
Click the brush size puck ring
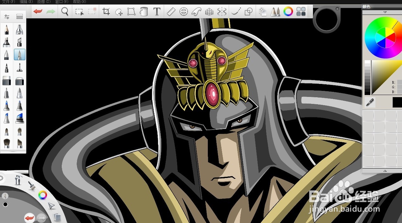pyautogui.click(x=326, y=19)
